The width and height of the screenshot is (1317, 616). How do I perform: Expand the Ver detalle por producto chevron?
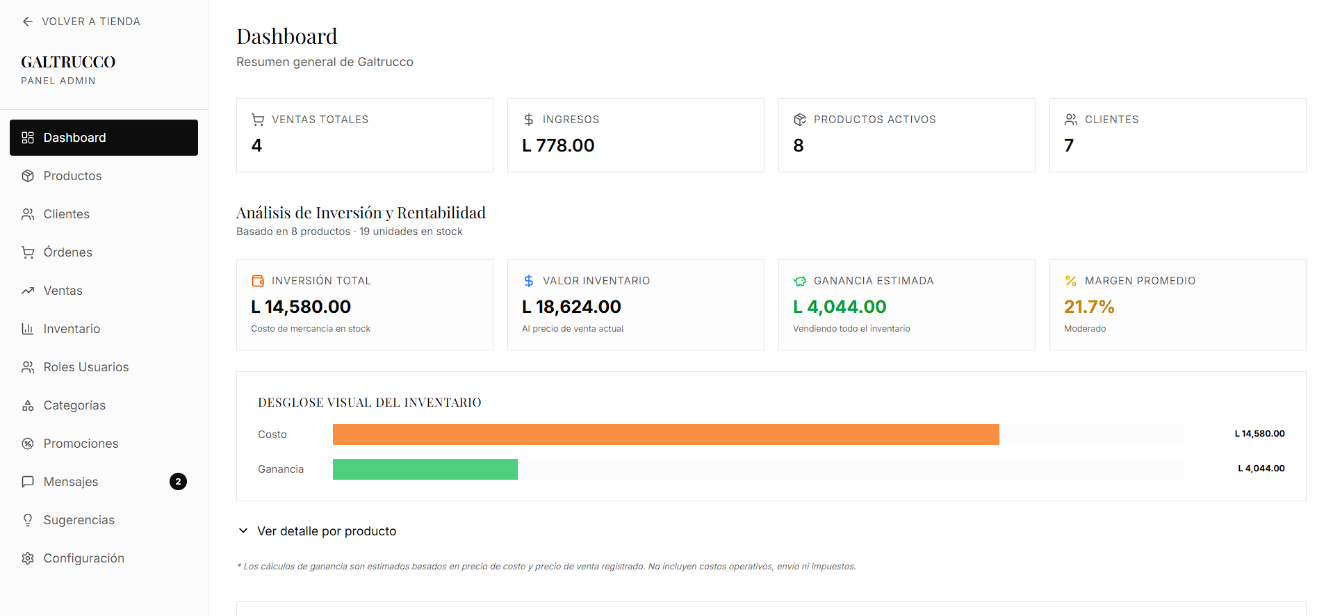pos(243,531)
